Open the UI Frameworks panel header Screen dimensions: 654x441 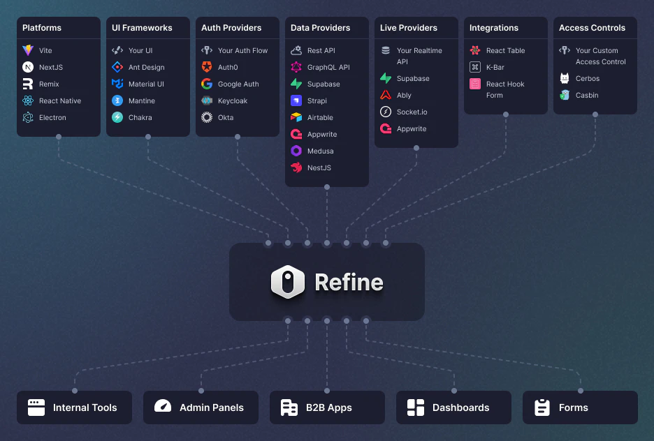(x=141, y=28)
